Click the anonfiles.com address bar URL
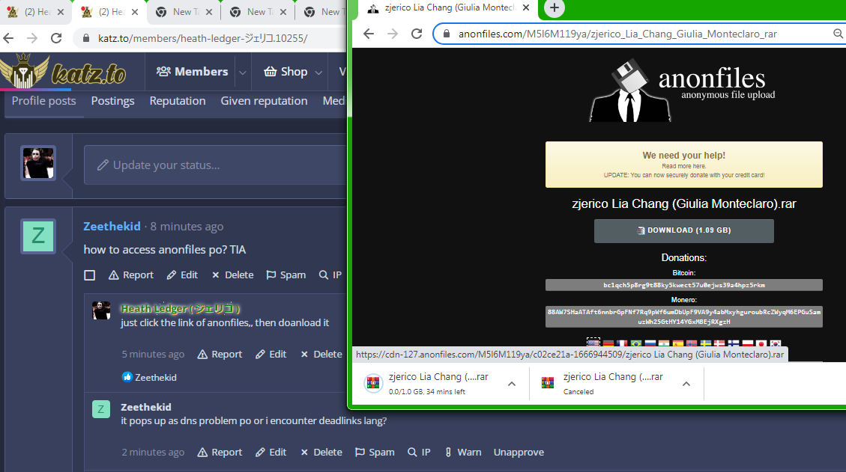Viewport: 846px width, 472px height. pyautogui.click(x=617, y=34)
